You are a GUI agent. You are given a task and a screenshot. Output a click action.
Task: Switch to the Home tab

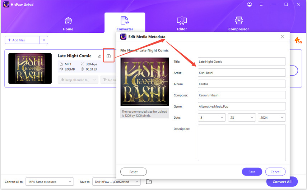click(68, 23)
